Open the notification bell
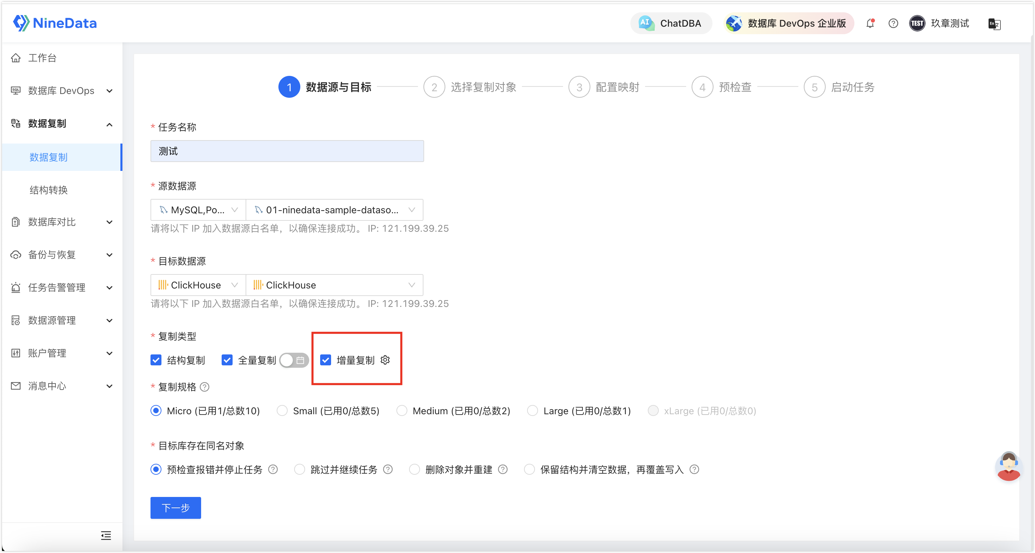The image size is (1035, 553). point(870,23)
